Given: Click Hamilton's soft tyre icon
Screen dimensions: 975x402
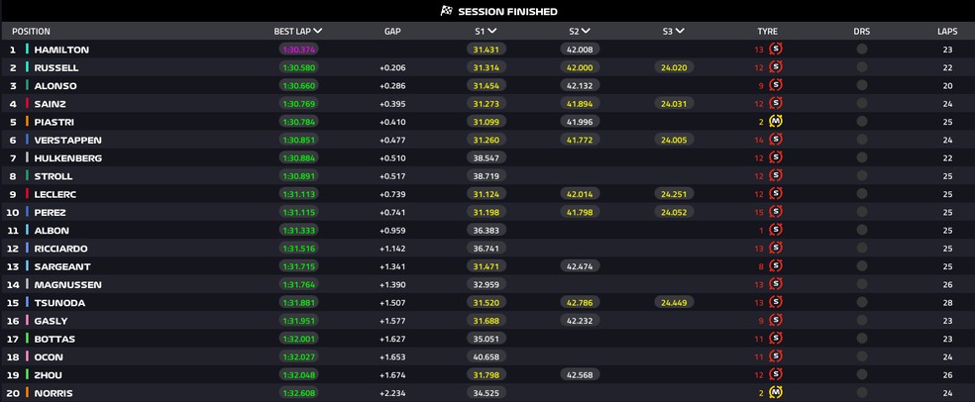Looking at the screenshot, I should [776, 50].
